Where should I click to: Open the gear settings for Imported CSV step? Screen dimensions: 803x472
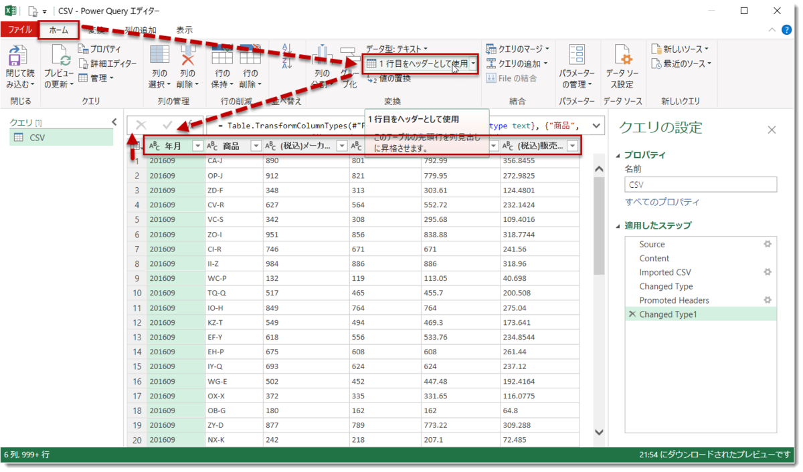coord(768,272)
